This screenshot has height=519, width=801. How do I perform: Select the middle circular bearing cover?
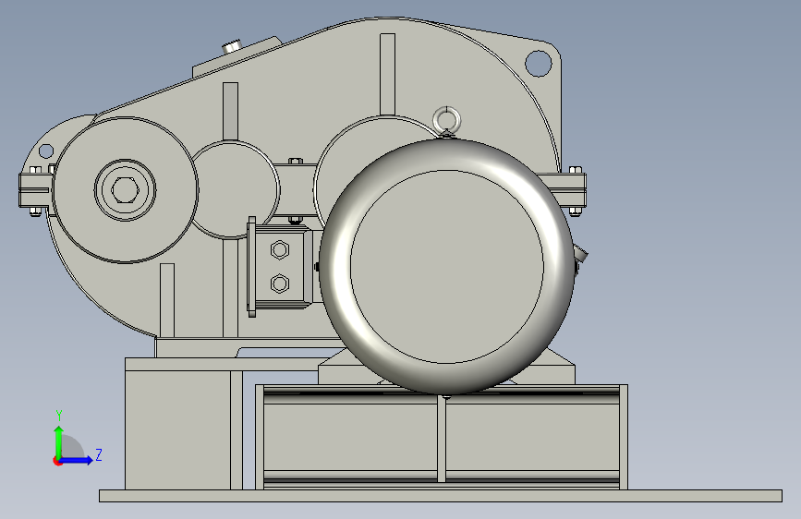[x=235, y=189]
